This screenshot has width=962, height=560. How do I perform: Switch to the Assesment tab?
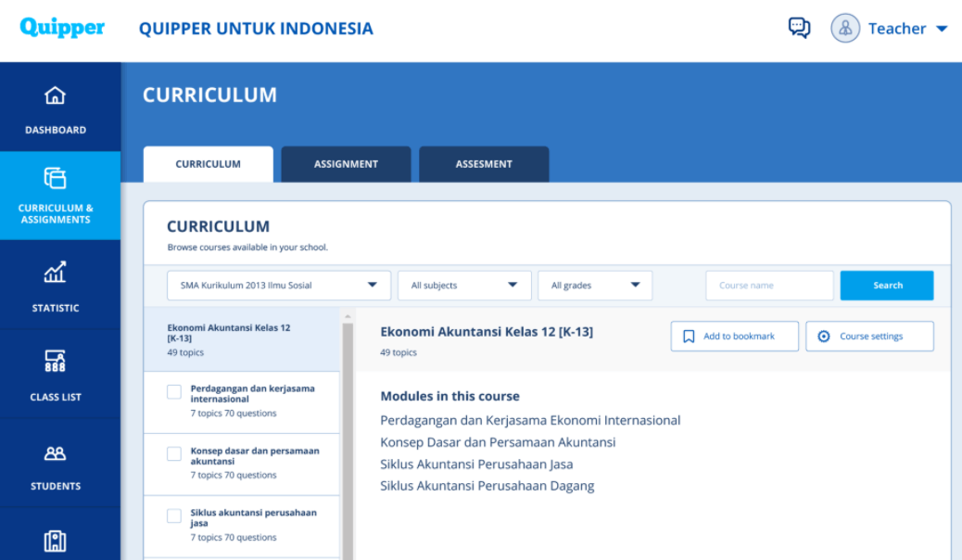483,164
